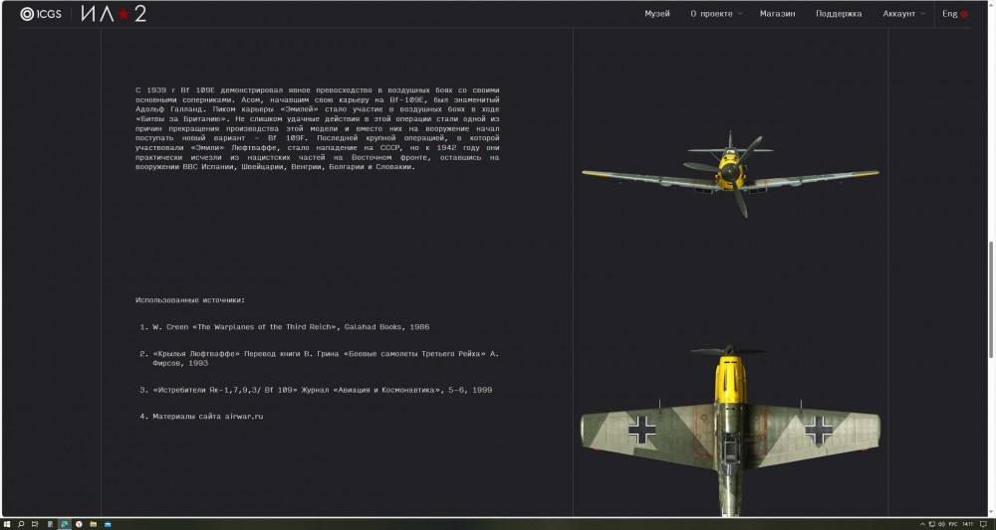This screenshot has width=996, height=530.
Task: Expand the О проекте dropdown
Action: click(716, 13)
